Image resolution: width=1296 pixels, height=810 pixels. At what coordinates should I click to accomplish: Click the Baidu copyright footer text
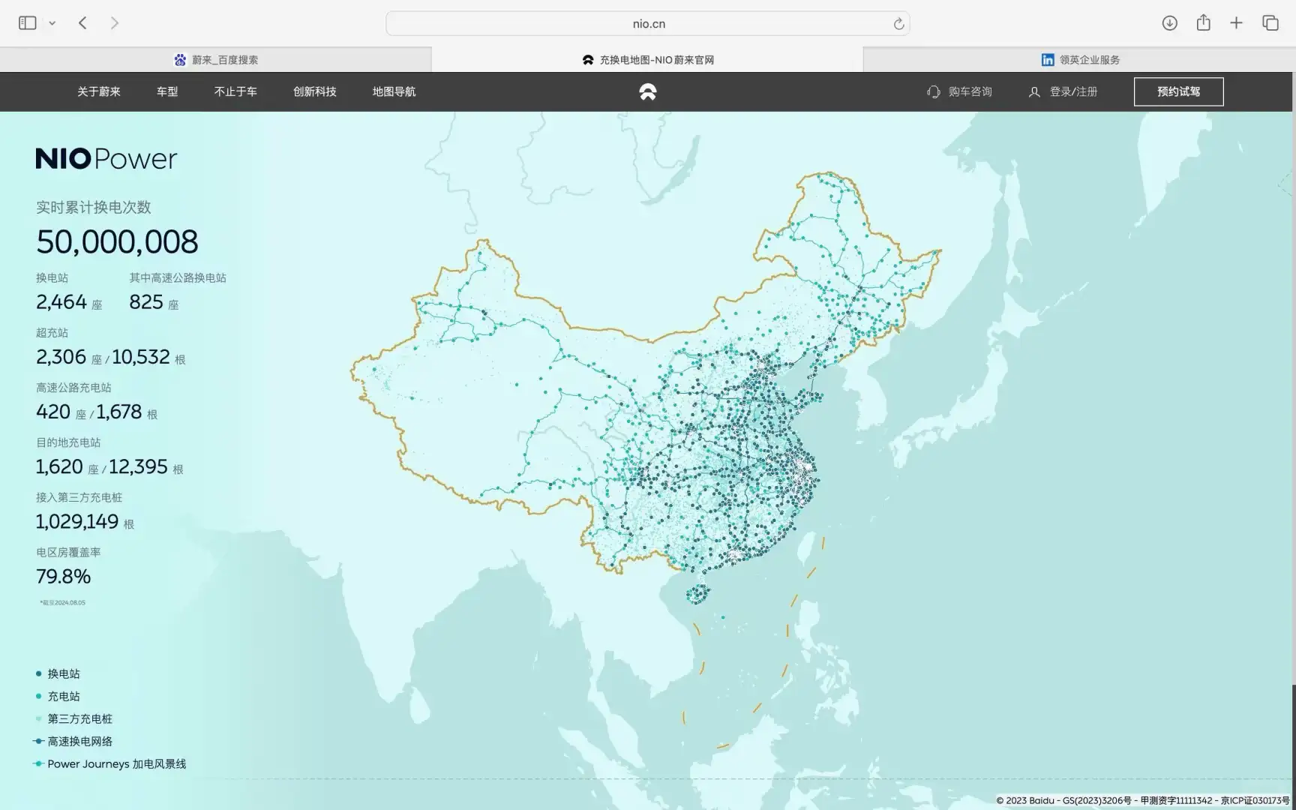1142,800
